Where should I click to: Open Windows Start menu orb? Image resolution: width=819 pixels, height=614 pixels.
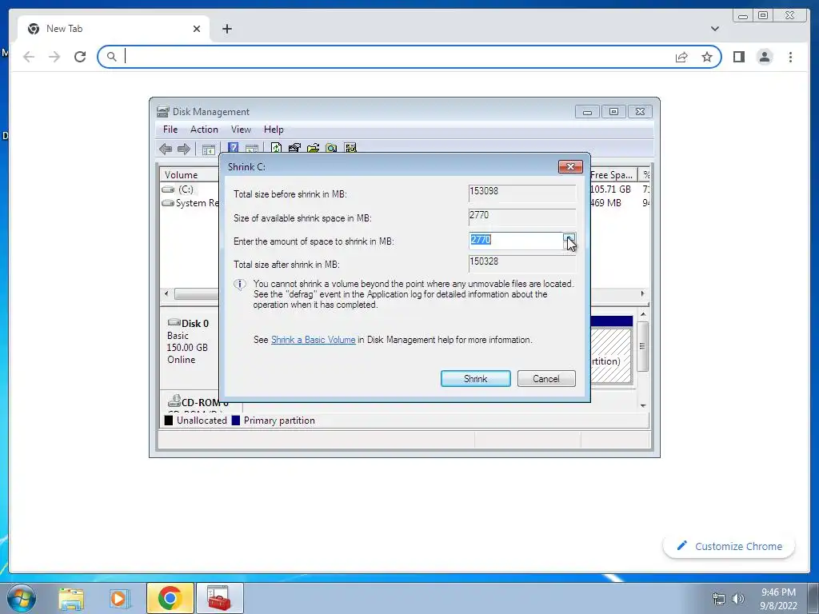click(22, 598)
